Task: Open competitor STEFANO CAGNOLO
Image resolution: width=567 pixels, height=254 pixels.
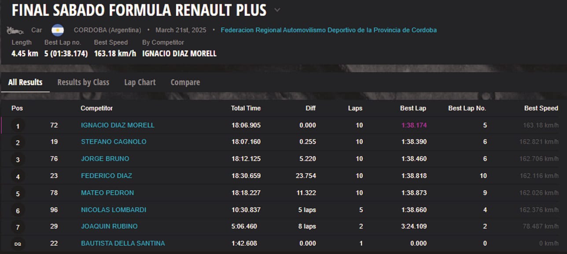Action: coord(114,142)
